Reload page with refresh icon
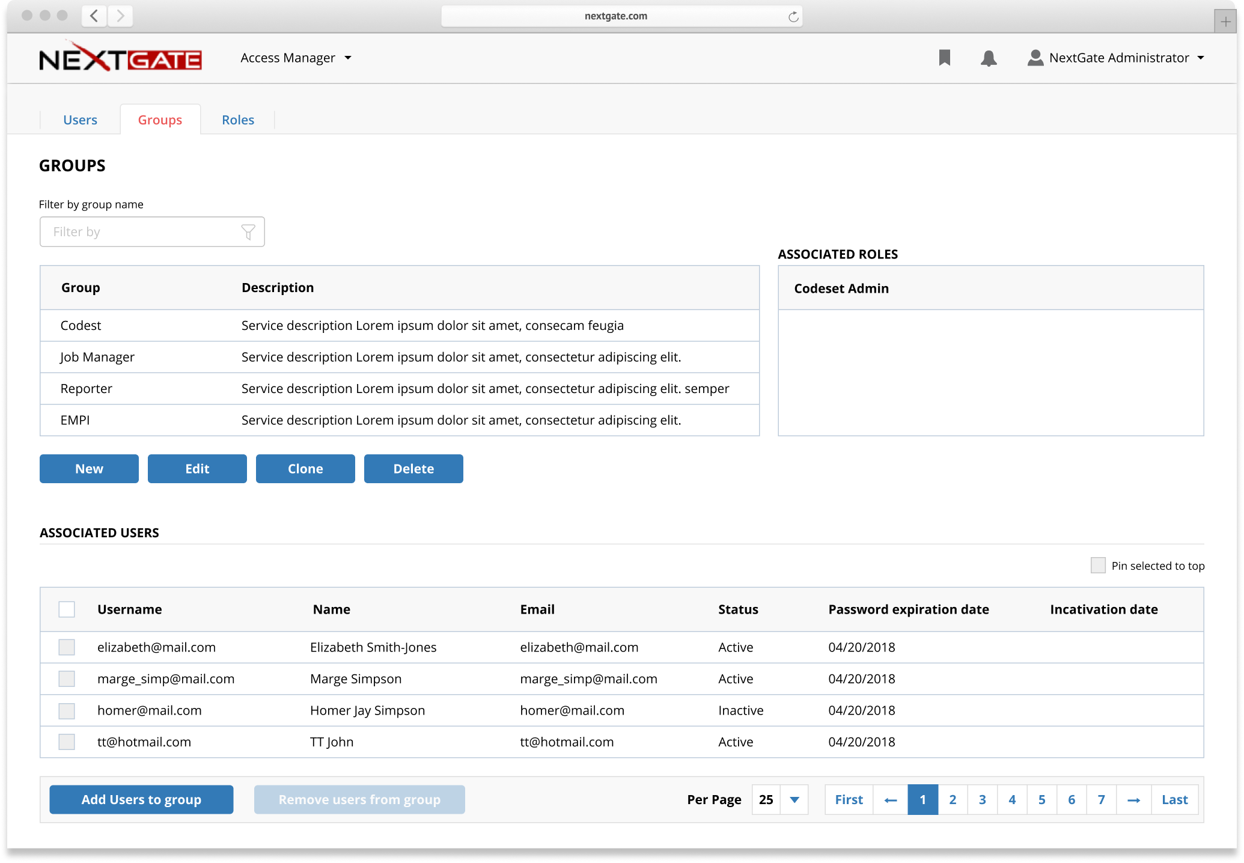Viewport: 1244px width, 863px height. tap(793, 16)
